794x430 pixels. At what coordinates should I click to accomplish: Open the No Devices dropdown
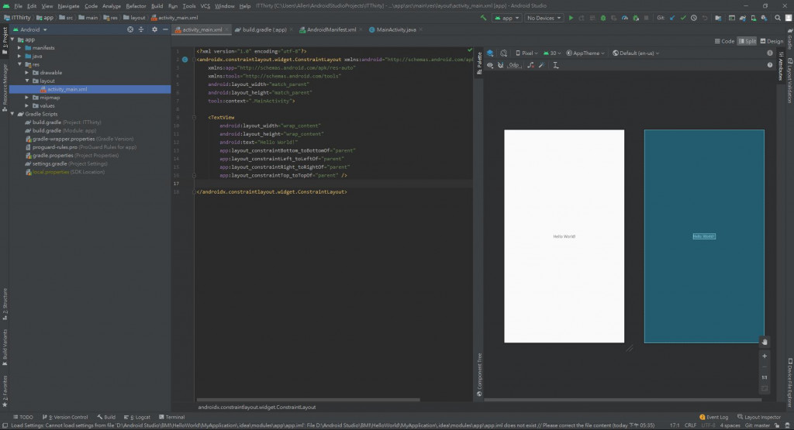(544, 17)
